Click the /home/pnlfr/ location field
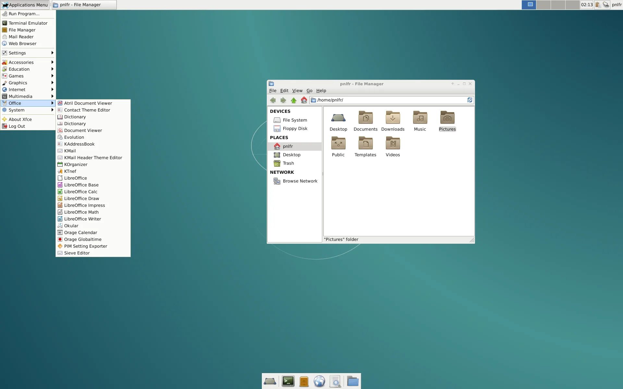 click(x=389, y=100)
